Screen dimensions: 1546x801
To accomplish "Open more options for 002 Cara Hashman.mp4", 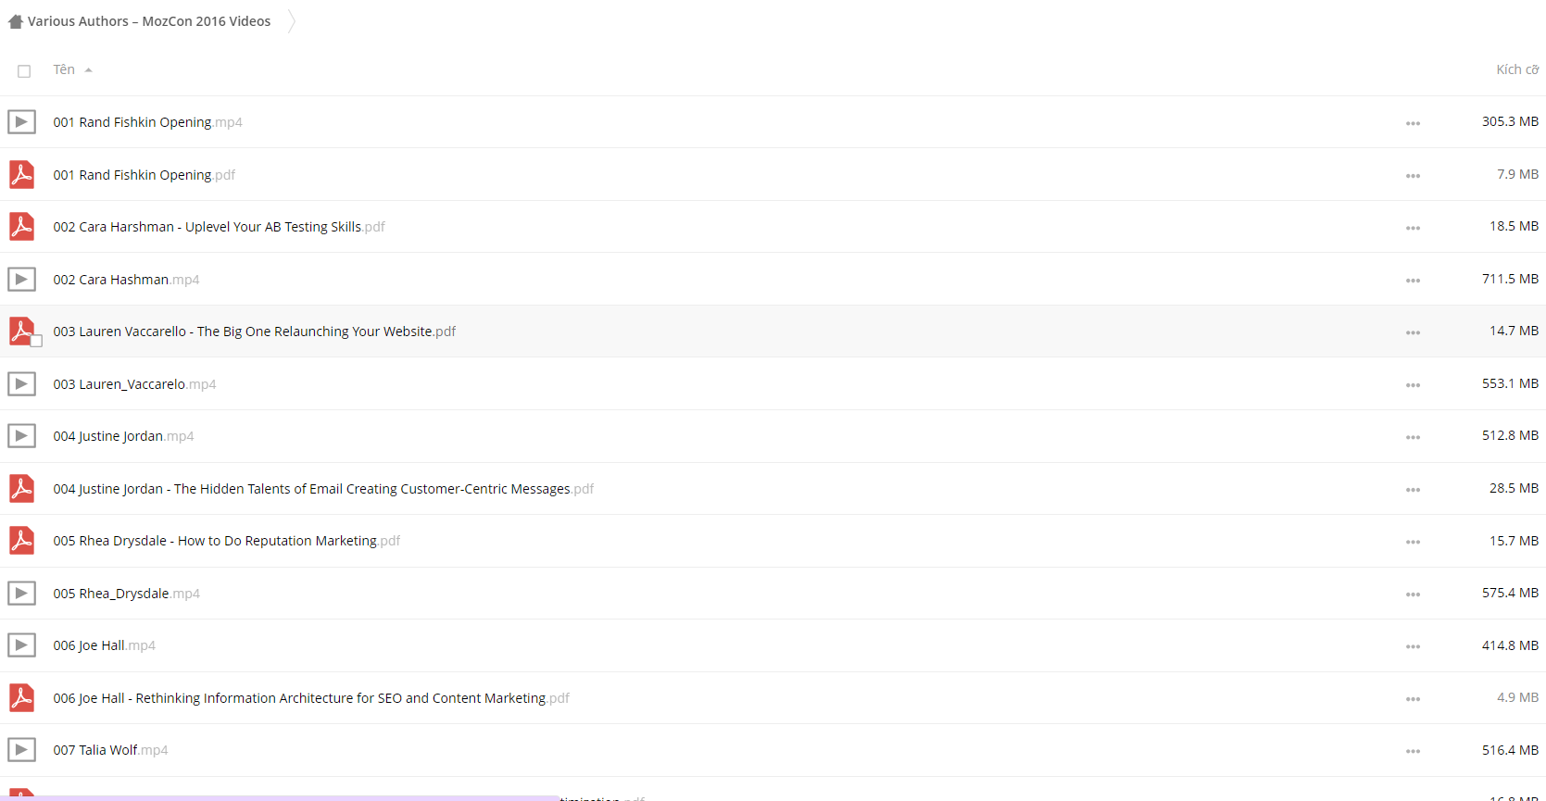I will pos(1413,281).
